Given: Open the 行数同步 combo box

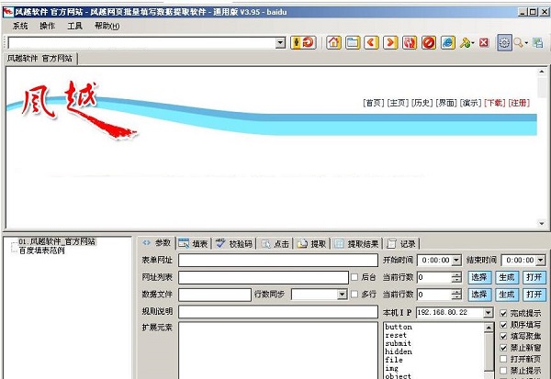Looking at the screenshot, I should point(342,295).
